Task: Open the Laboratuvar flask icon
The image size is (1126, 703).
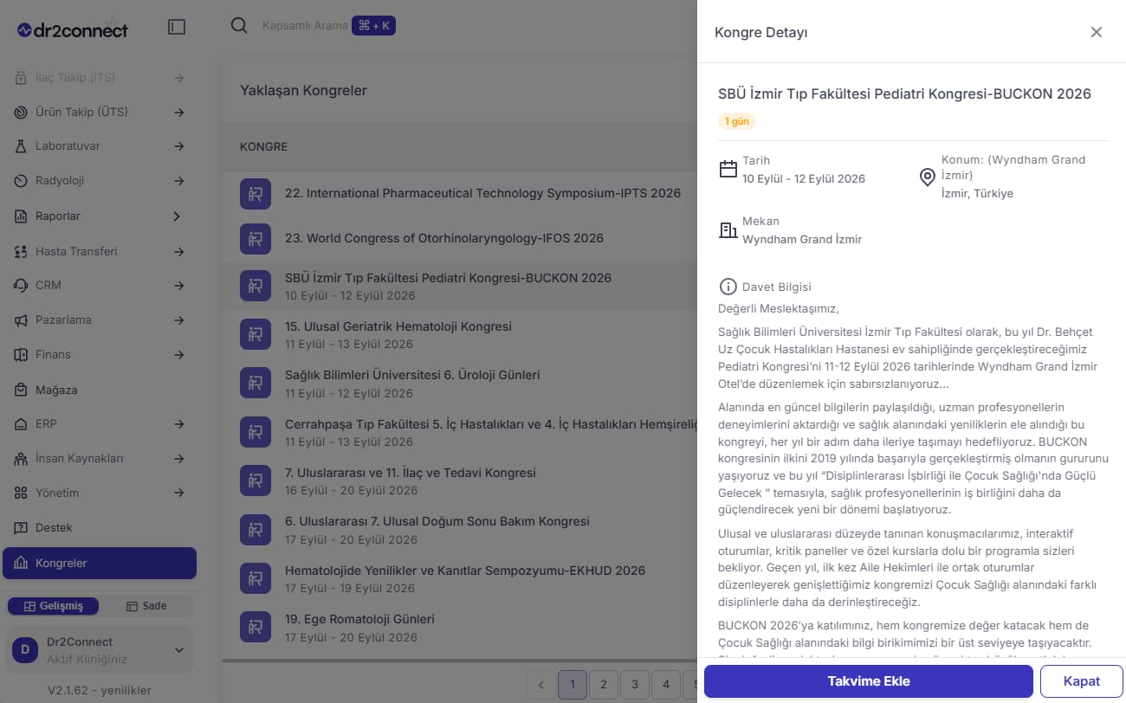Action: (x=21, y=146)
